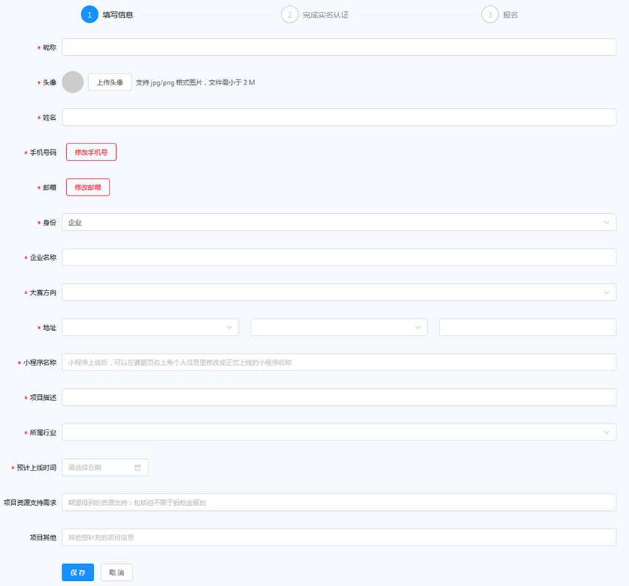Focus the 昵称 input field
629x586 pixels.
click(x=339, y=47)
